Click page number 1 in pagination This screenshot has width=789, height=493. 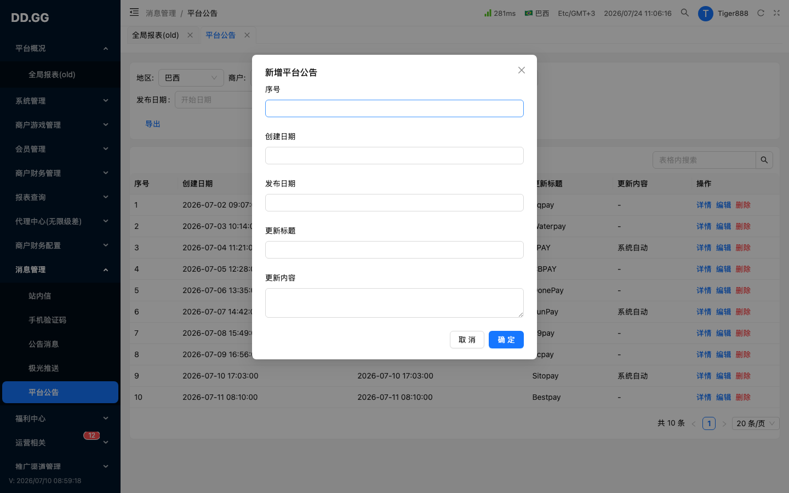click(x=709, y=423)
